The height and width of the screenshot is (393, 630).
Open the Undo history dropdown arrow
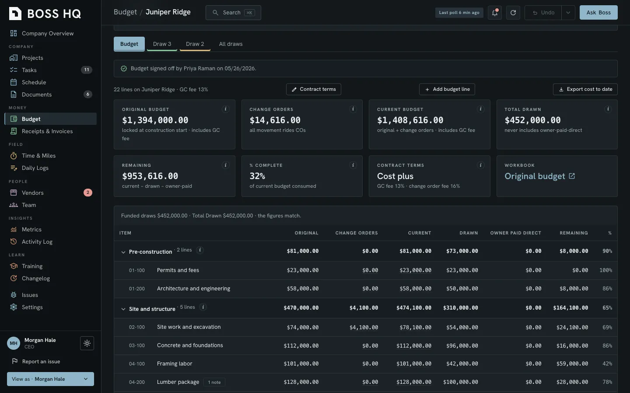pyautogui.click(x=568, y=13)
